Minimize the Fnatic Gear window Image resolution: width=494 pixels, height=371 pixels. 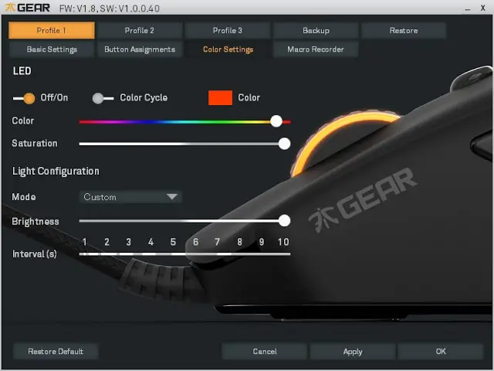click(x=468, y=9)
